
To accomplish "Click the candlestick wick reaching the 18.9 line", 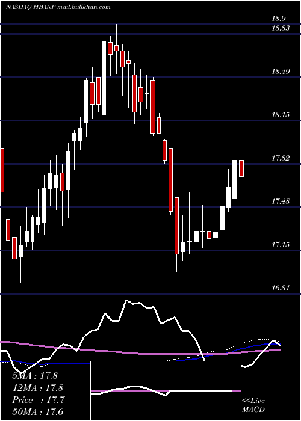I will [x=116, y=49].
